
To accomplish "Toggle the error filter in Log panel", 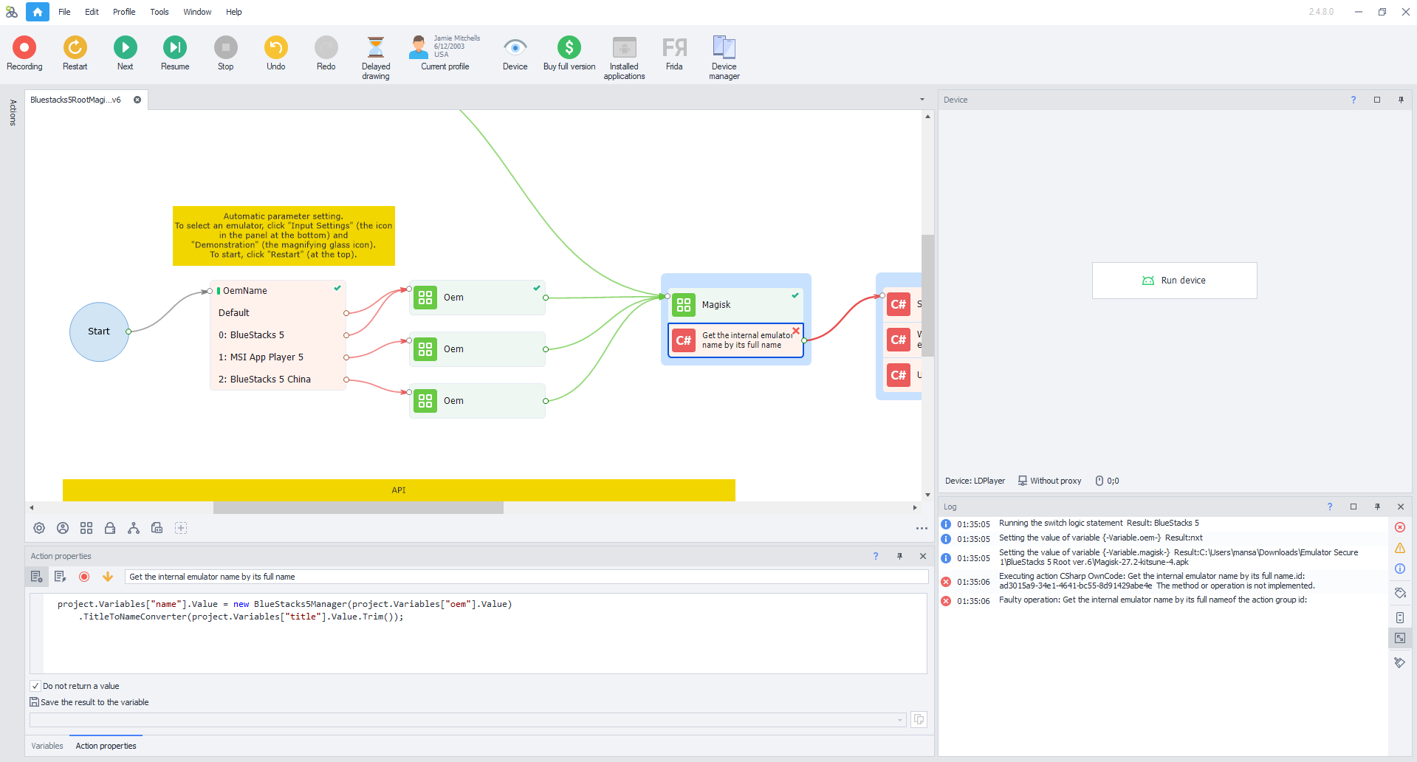I will pos(1399,527).
